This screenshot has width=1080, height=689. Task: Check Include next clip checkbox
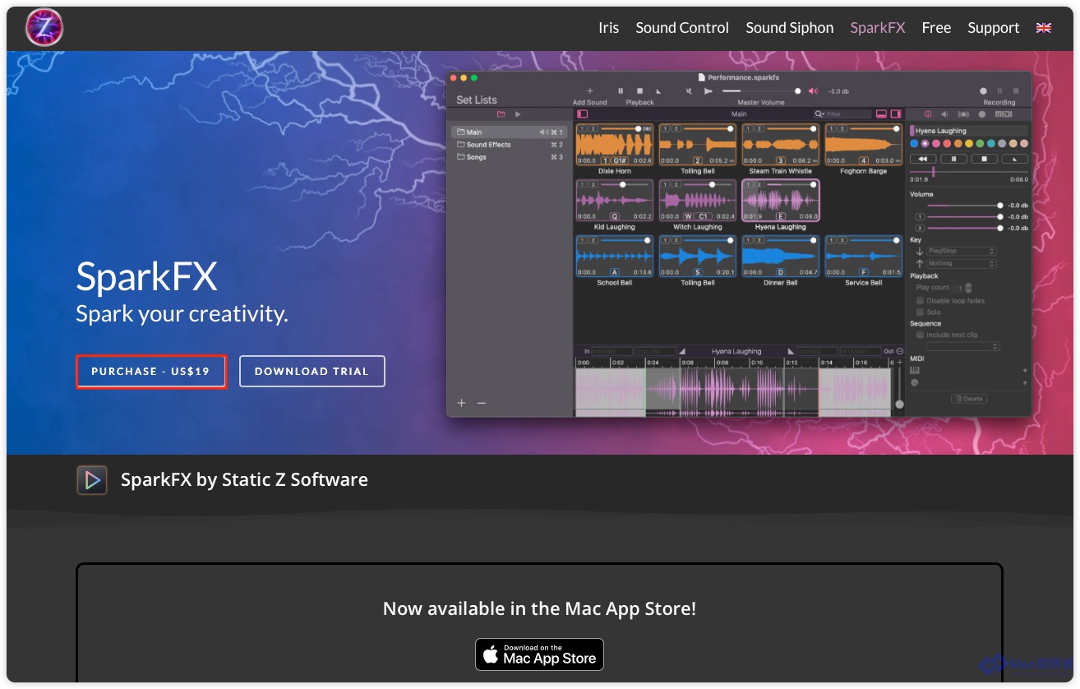pos(920,335)
